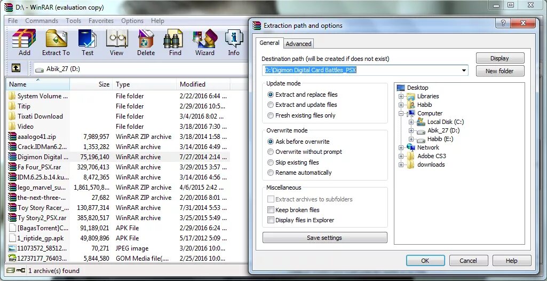Expand the Habib (E:) tree node
The width and height of the screenshot is (547, 281).
pos(411,139)
